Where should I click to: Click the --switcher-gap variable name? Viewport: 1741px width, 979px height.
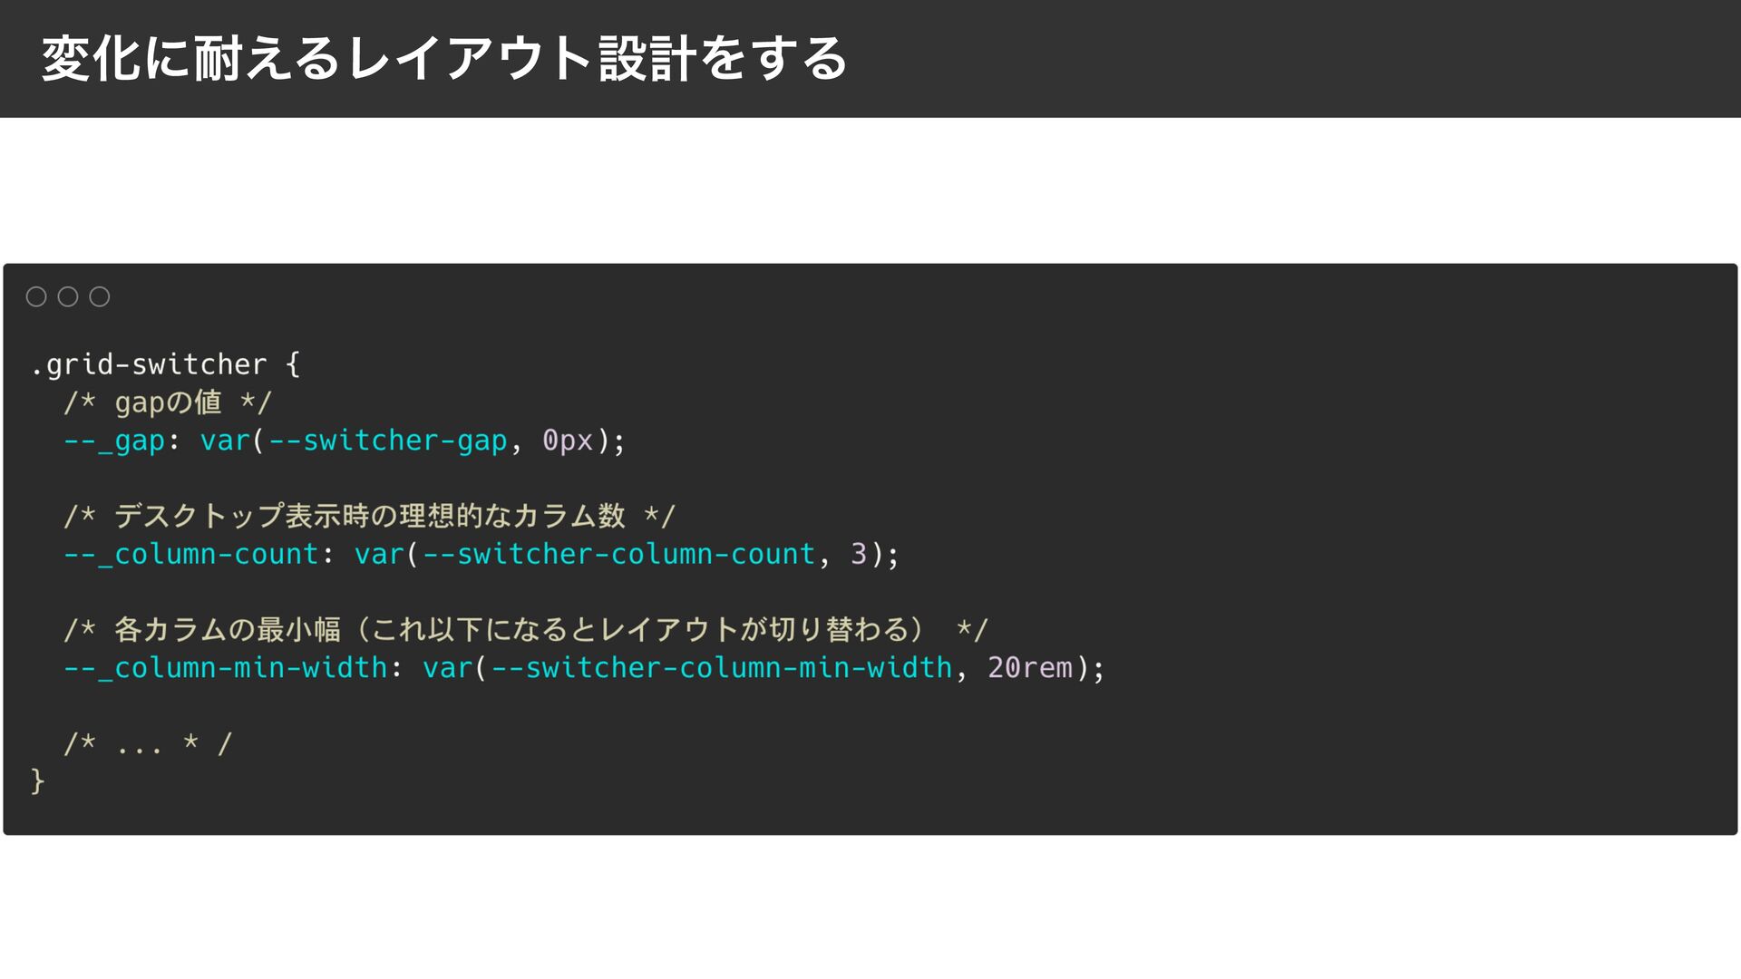(388, 441)
